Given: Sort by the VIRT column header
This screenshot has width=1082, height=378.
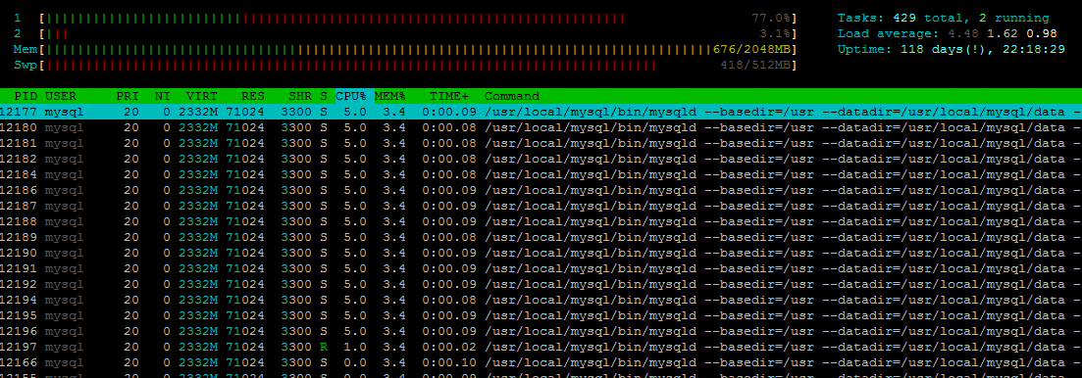Looking at the screenshot, I should point(202,96).
